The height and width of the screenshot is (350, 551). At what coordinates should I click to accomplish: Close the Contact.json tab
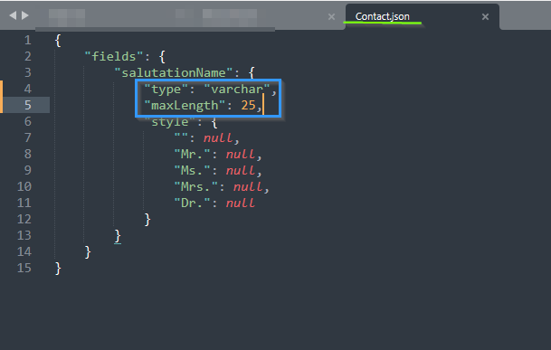coord(485,16)
